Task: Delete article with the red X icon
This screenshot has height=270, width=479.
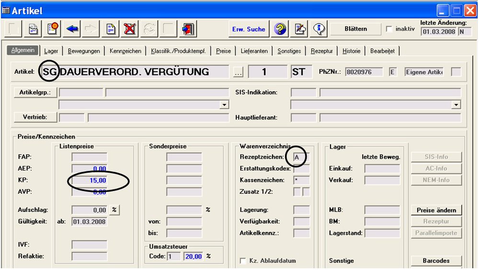Action: [x=130, y=29]
